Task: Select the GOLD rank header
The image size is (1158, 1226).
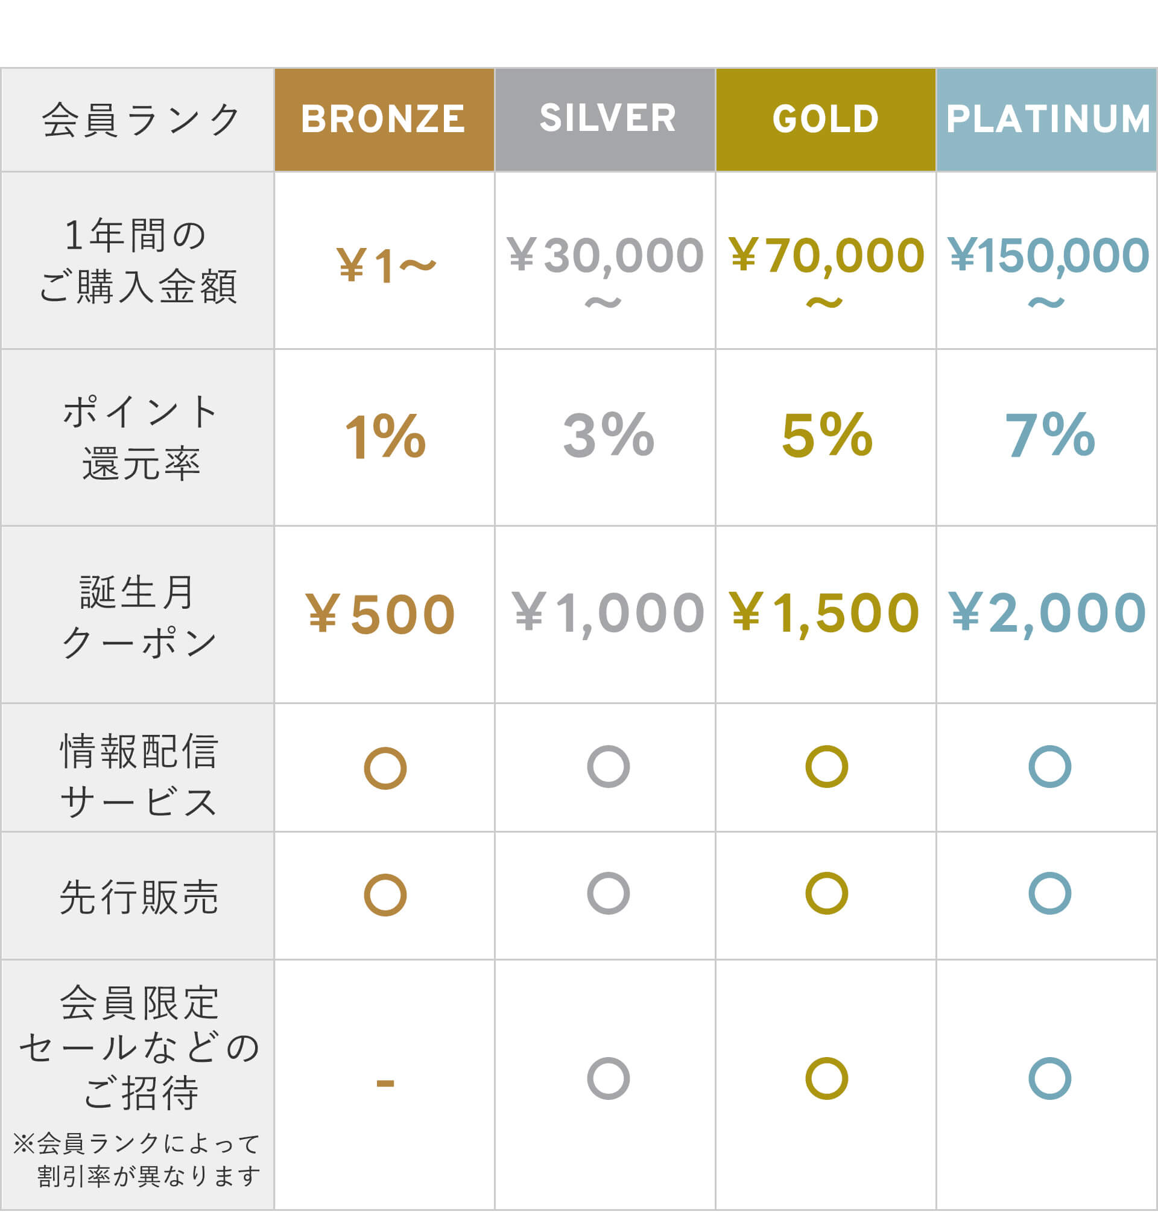Action: pos(825,119)
